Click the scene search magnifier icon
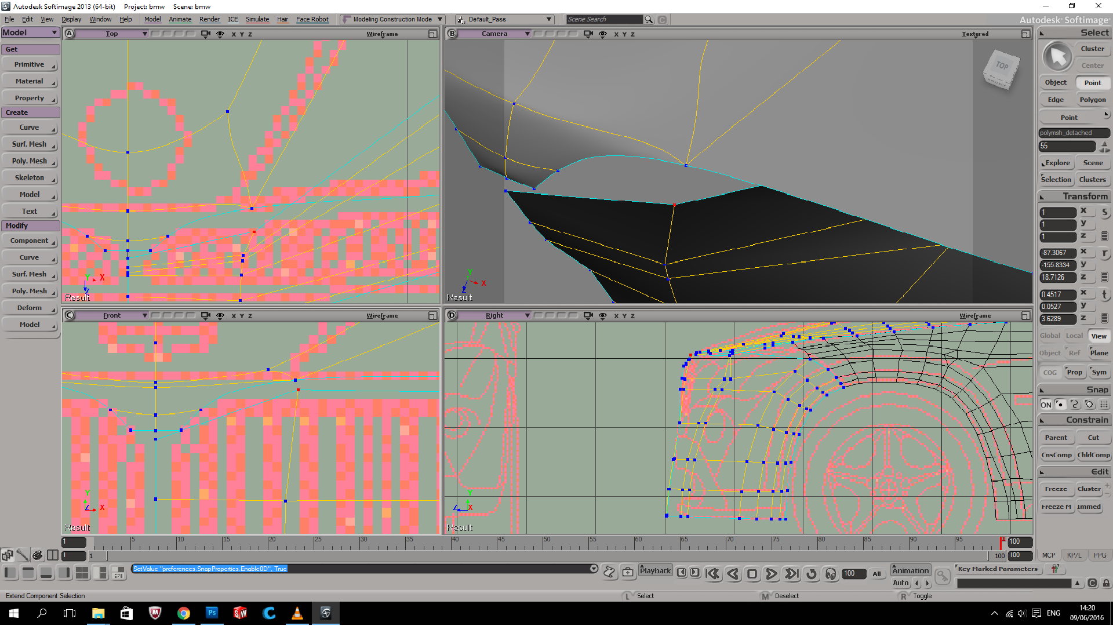This screenshot has height=626, width=1113. [649, 19]
